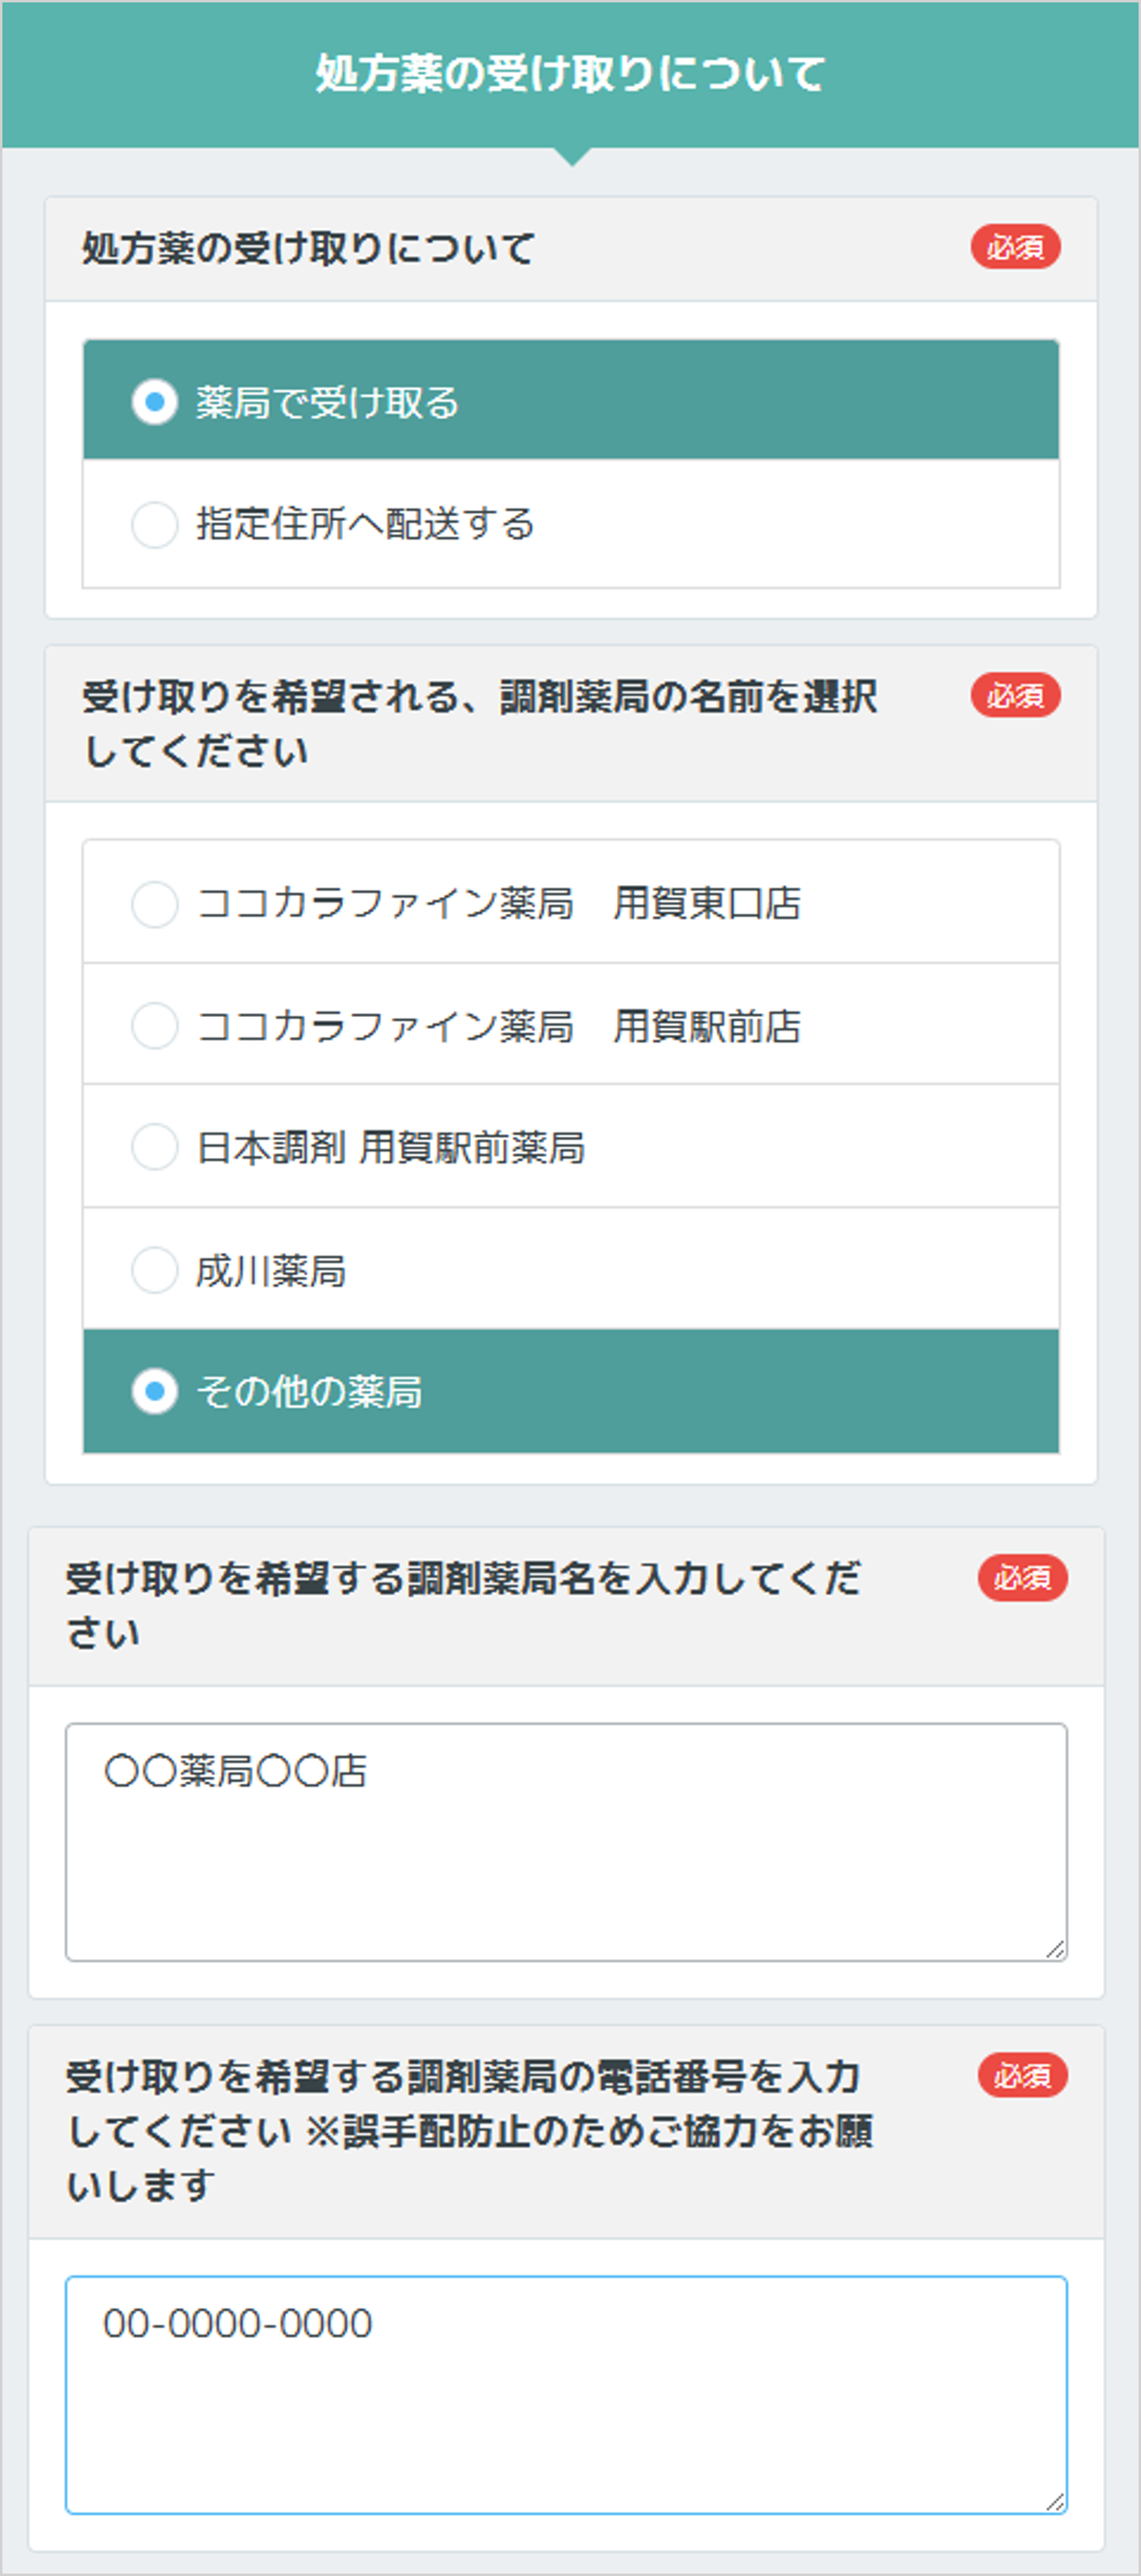
Task: Click the pharmacy selection question text
Action: (480, 720)
